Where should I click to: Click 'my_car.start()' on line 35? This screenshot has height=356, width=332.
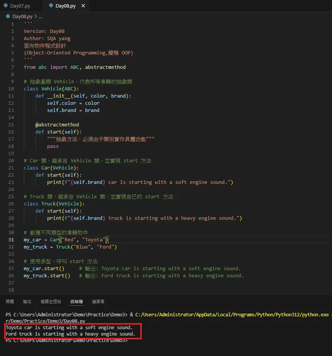pos(44,268)
